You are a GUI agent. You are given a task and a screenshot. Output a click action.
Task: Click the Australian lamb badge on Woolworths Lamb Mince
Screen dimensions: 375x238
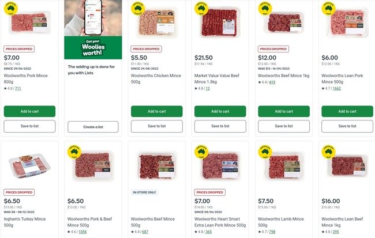click(x=265, y=152)
